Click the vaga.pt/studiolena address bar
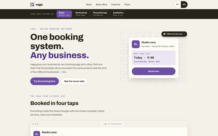The image size is (218, 136). tap(112, 124)
